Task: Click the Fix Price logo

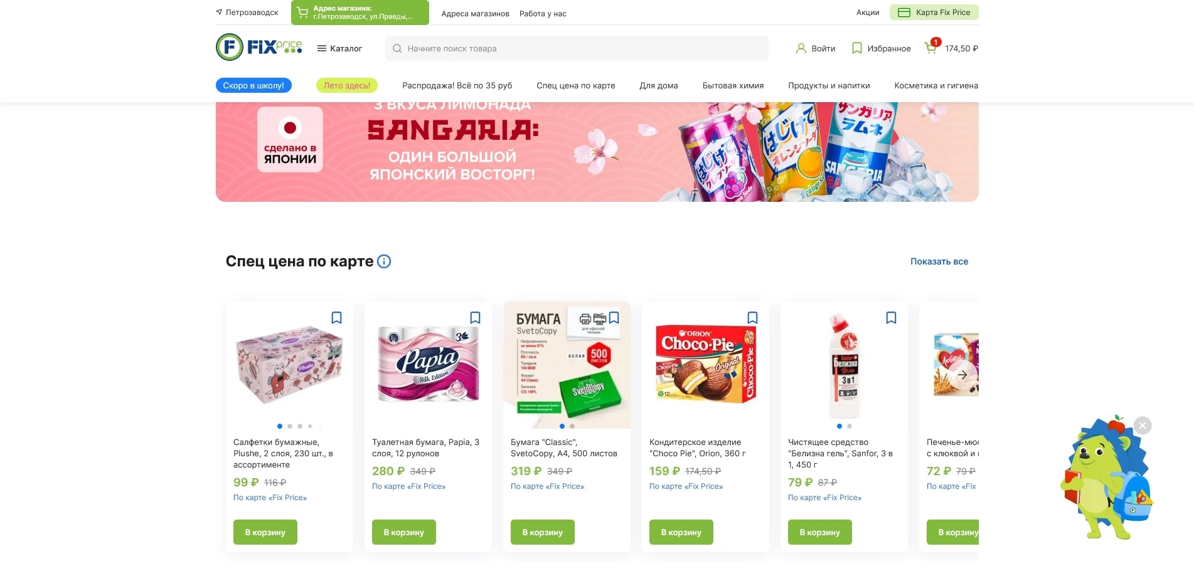Action: pos(259,47)
